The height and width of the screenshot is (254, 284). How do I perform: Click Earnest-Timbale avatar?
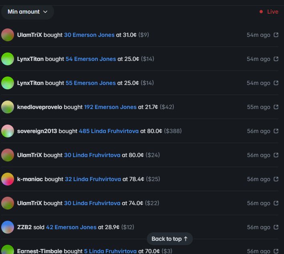coord(8,250)
